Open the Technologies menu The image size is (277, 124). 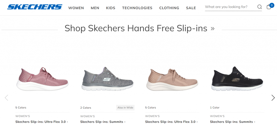point(137,8)
